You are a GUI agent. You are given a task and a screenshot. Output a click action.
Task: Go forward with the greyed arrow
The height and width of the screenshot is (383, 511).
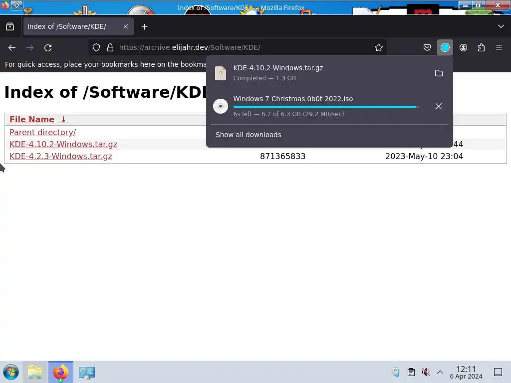pyautogui.click(x=30, y=47)
